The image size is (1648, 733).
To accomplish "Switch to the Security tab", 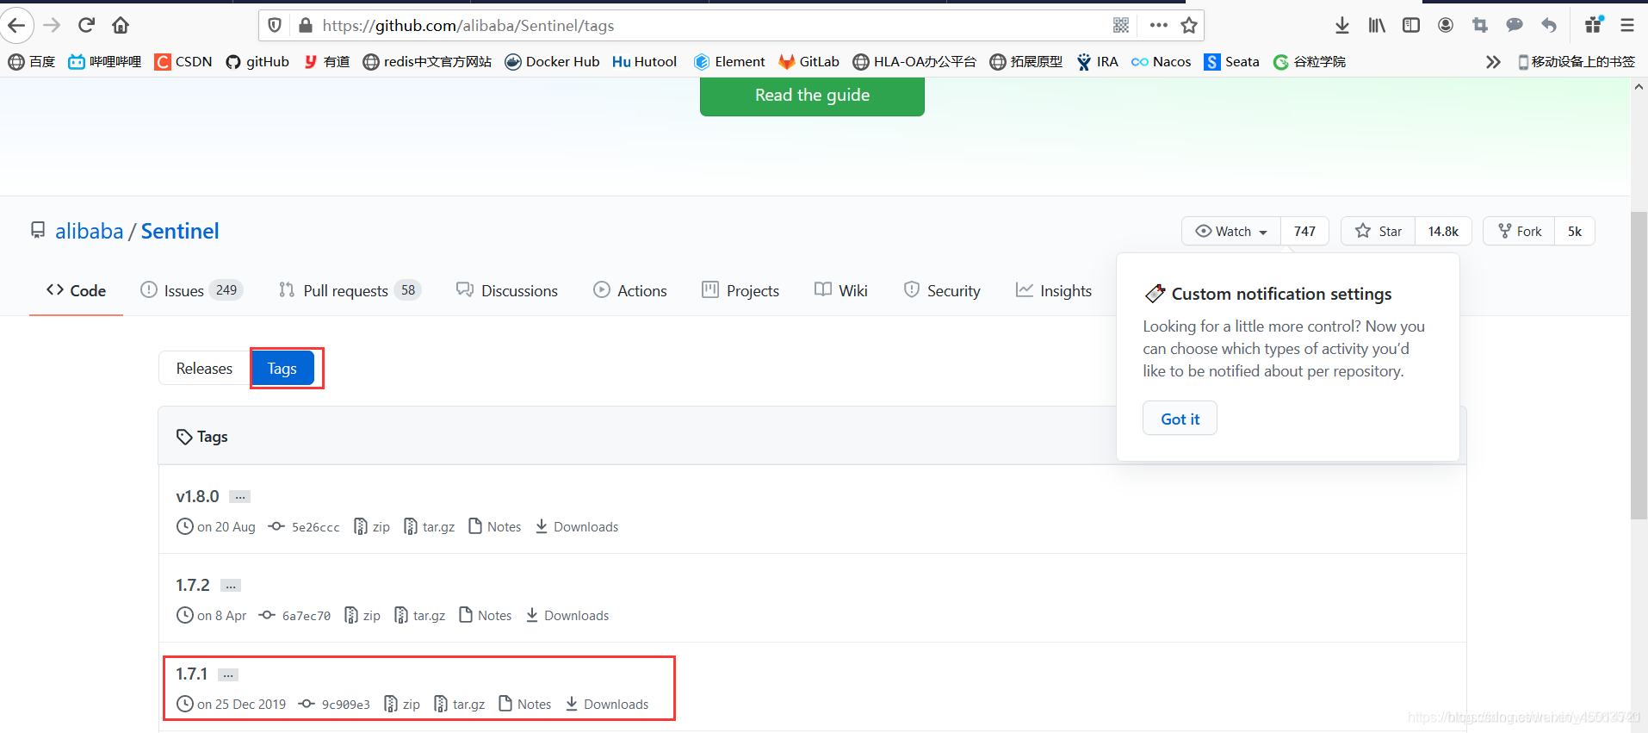I will tap(942, 290).
